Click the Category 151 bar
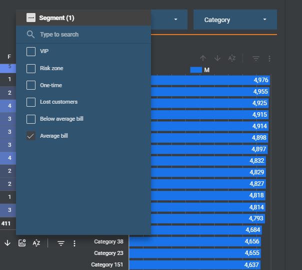 pos(194,265)
